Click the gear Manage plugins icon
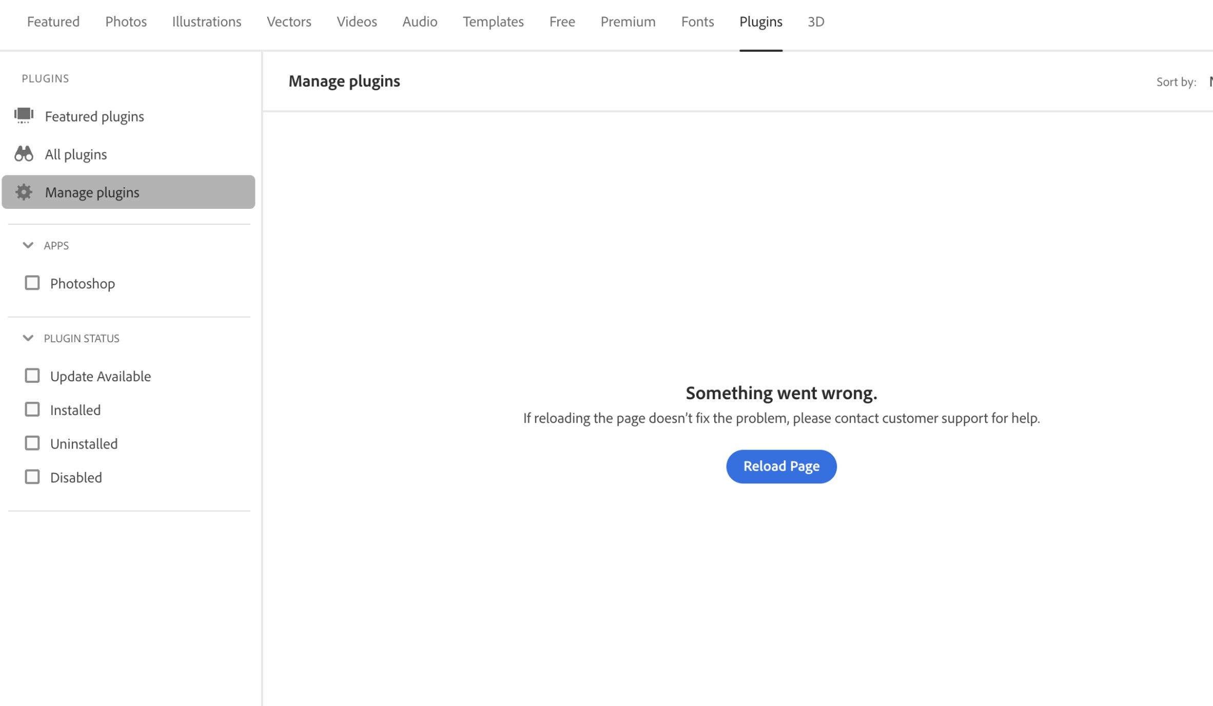The image size is (1213, 706). pyautogui.click(x=24, y=192)
